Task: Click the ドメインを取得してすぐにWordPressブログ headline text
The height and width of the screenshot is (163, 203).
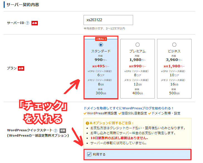Action: (x=129, y=108)
